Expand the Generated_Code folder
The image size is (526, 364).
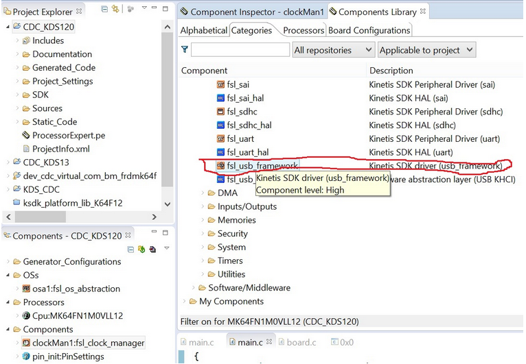point(17,68)
